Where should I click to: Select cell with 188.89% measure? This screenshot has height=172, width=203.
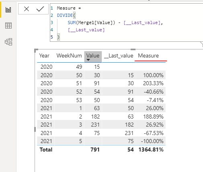(153, 117)
